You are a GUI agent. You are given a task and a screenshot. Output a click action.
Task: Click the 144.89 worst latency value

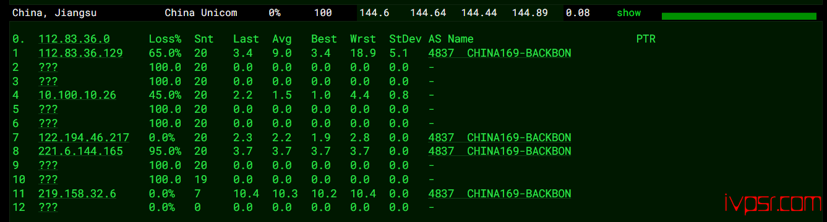[530, 13]
